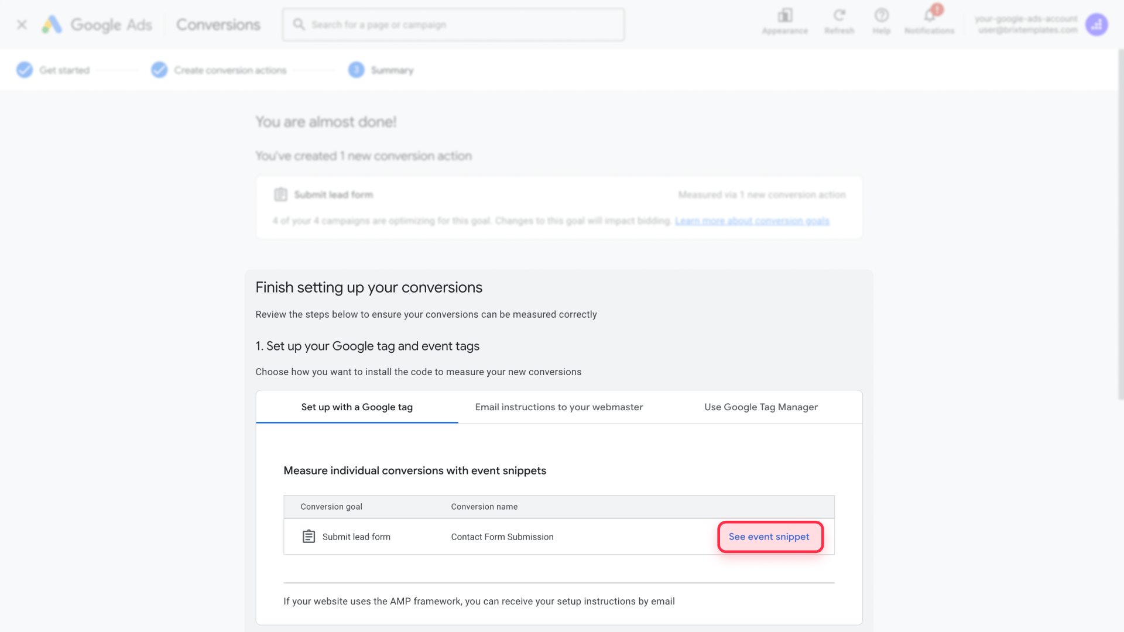Click the search magnifier icon
Image resolution: width=1124 pixels, height=632 pixels.
point(299,24)
